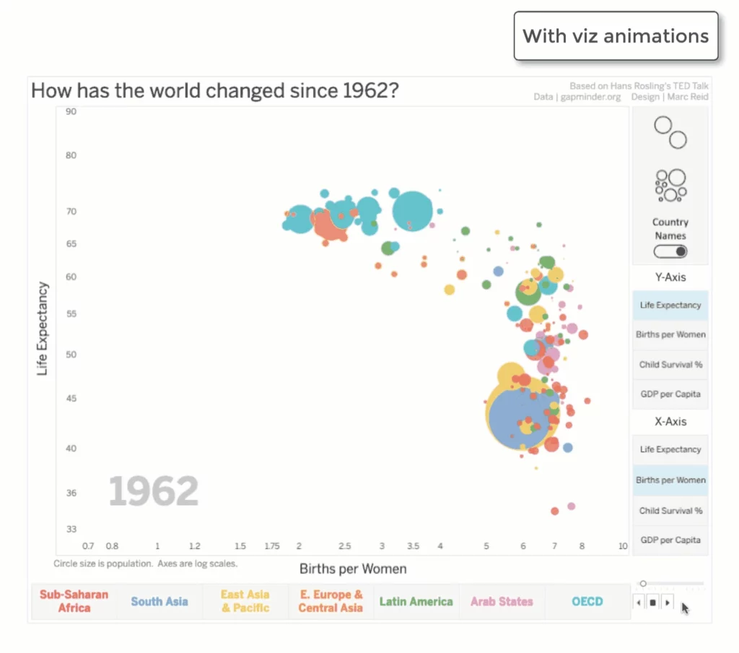Play the year animation forward

coord(668,602)
